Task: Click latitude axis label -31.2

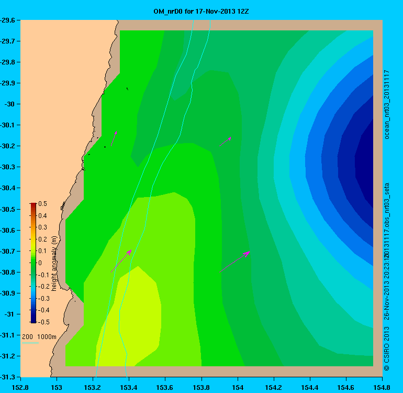Action: coord(7,356)
